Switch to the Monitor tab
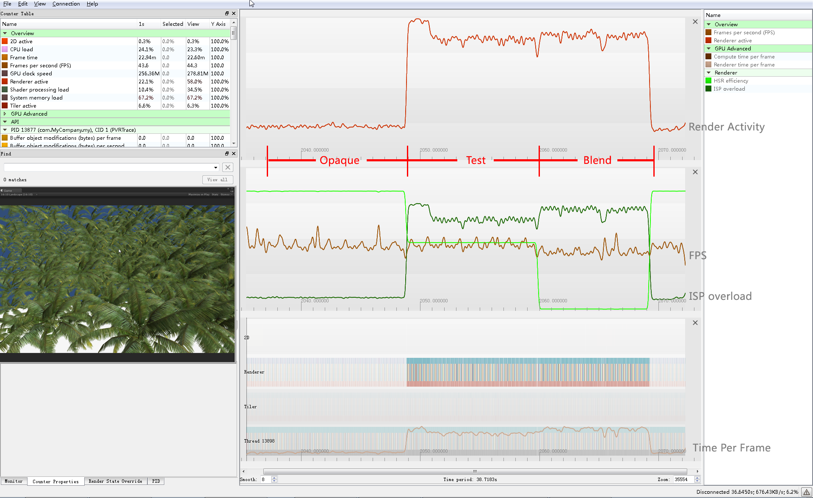 14,481
